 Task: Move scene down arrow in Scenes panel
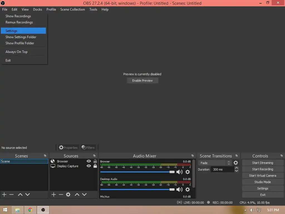pyautogui.click(x=28, y=194)
